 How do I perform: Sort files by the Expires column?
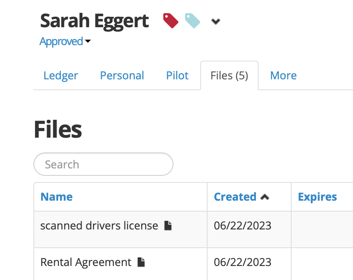[317, 197]
